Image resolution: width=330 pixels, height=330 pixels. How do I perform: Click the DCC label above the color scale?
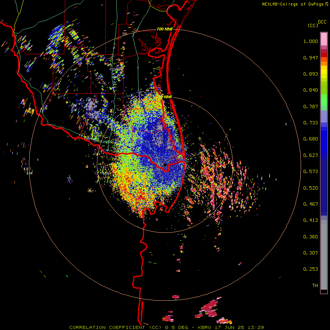(x=322, y=22)
